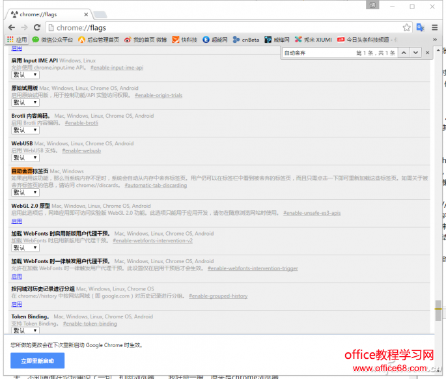The image size is (446, 379).
Task: Open the cnBeta bookmark
Action: (246, 40)
